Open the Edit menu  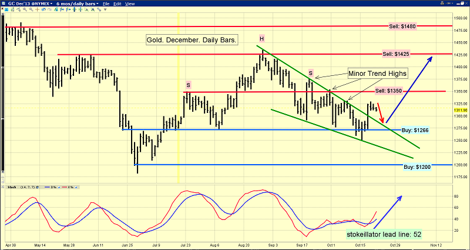(117, 4)
